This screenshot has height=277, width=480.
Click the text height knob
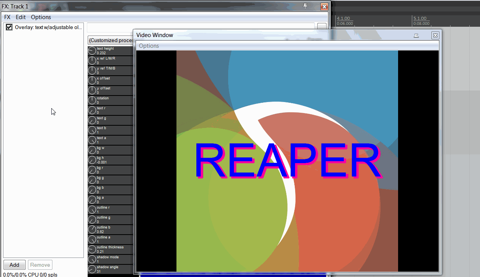tap(92, 50)
